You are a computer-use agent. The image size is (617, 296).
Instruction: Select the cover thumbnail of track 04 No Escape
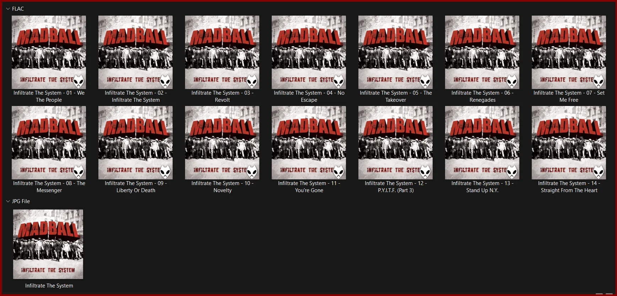(309, 52)
